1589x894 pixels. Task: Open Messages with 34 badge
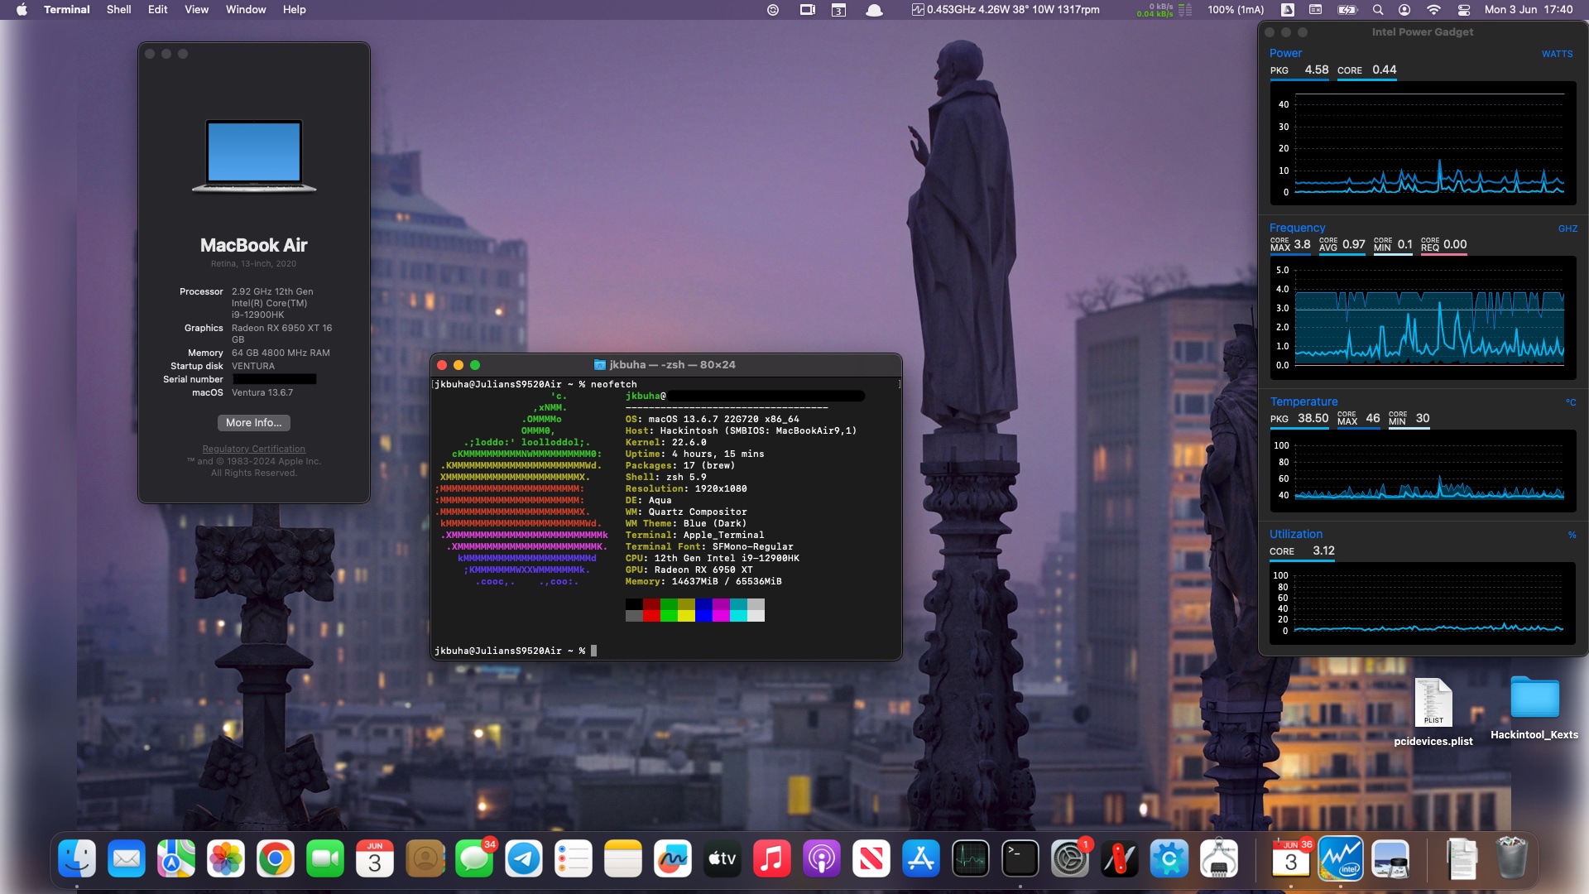[x=474, y=859]
